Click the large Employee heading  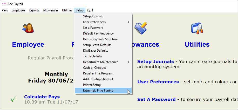pos(28,44)
